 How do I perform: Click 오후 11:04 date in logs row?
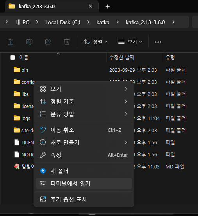148,118
